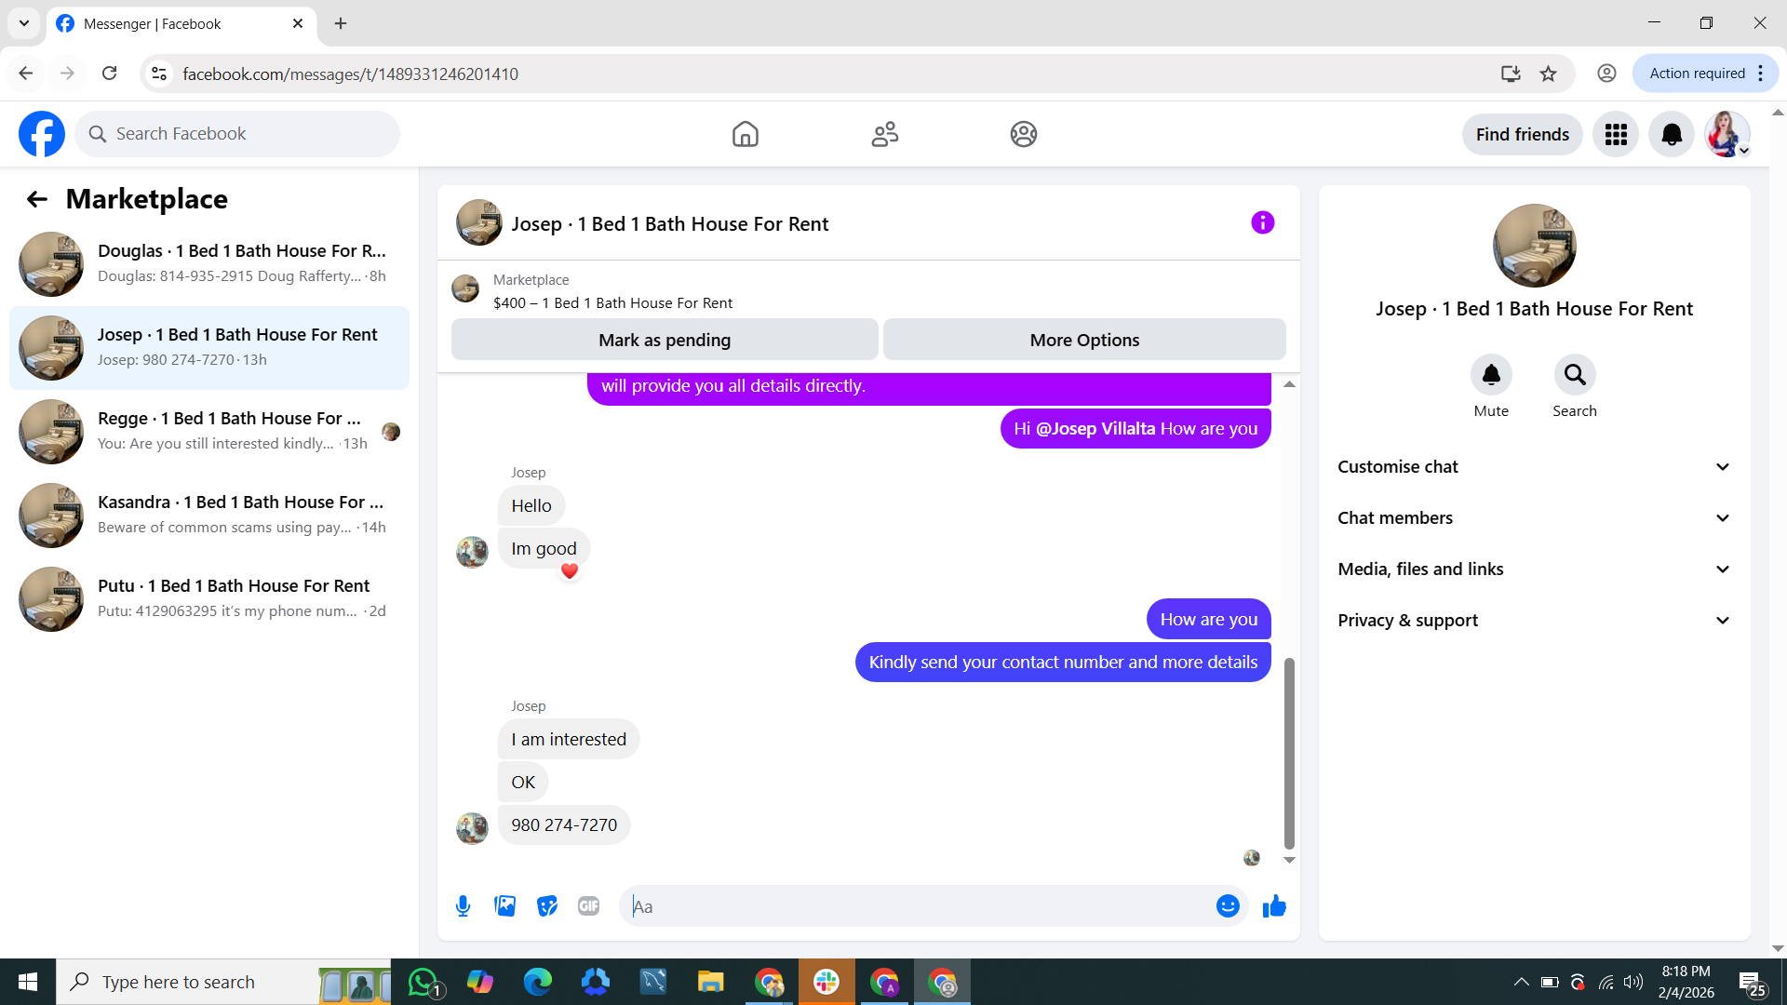Mute this conversation with bell icon
This screenshot has height=1005, width=1787.
tap(1490, 375)
